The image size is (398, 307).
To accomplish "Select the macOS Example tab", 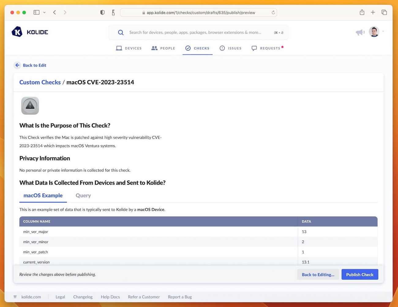I will [43, 195].
